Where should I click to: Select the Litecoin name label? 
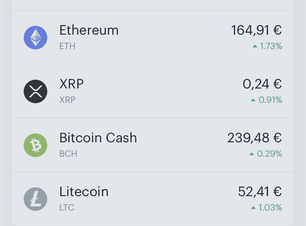click(x=84, y=192)
